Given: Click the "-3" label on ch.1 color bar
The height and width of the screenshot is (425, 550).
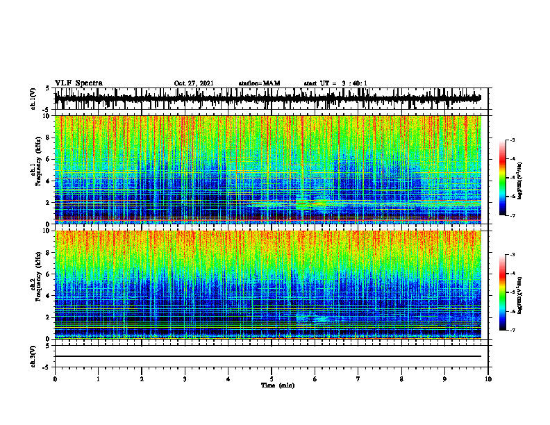Looking at the screenshot, I should 512,140.
